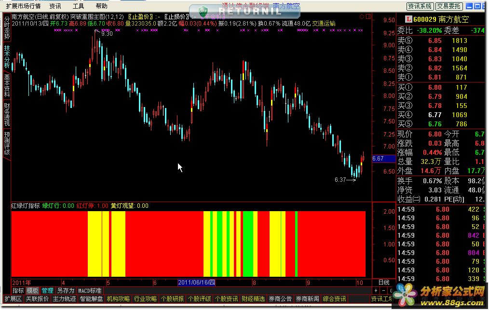Viewport: 489px width, 310px height.
Task: Open the 券商新闻 bottom tab
Action: point(308,299)
